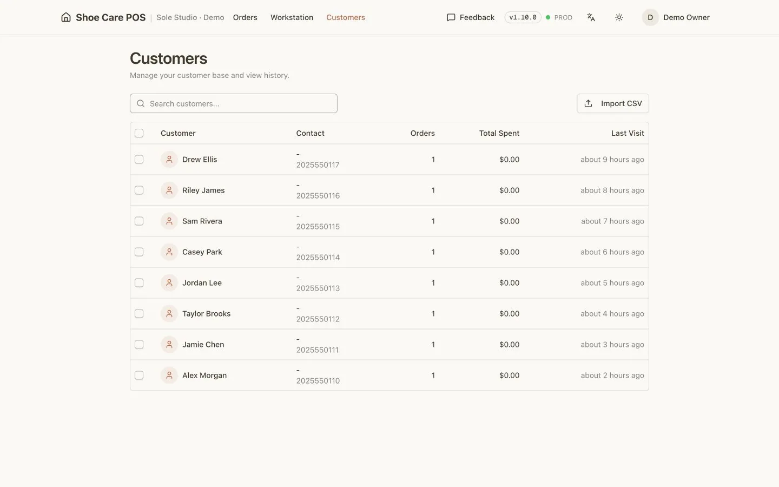The width and height of the screenshot is (779, 487).
Task: Click the upload icon on Import CSV
Action: click(x=589, y=103)
